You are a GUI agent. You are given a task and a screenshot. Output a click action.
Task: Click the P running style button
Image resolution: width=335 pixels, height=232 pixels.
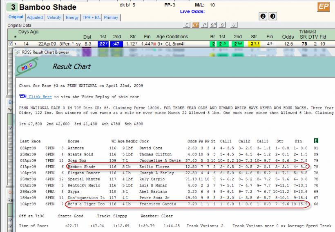[x=204, y=25]
